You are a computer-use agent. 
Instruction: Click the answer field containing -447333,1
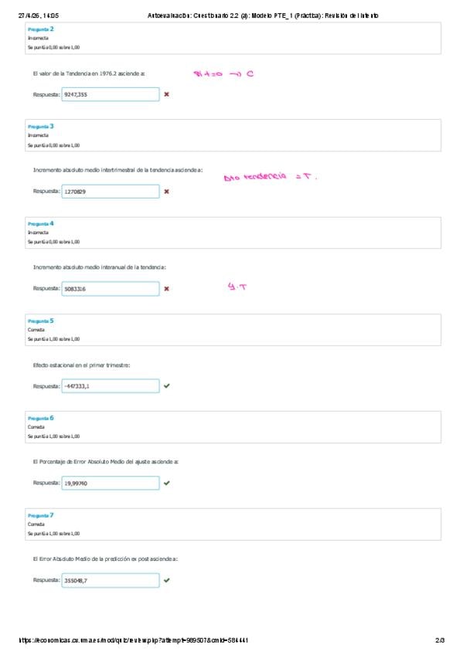(111, 386)
